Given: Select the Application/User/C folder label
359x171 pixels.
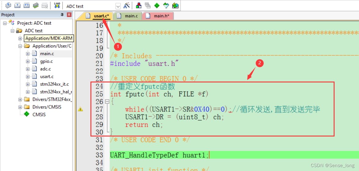Looking at the screenshot, I should pos(52,46).
